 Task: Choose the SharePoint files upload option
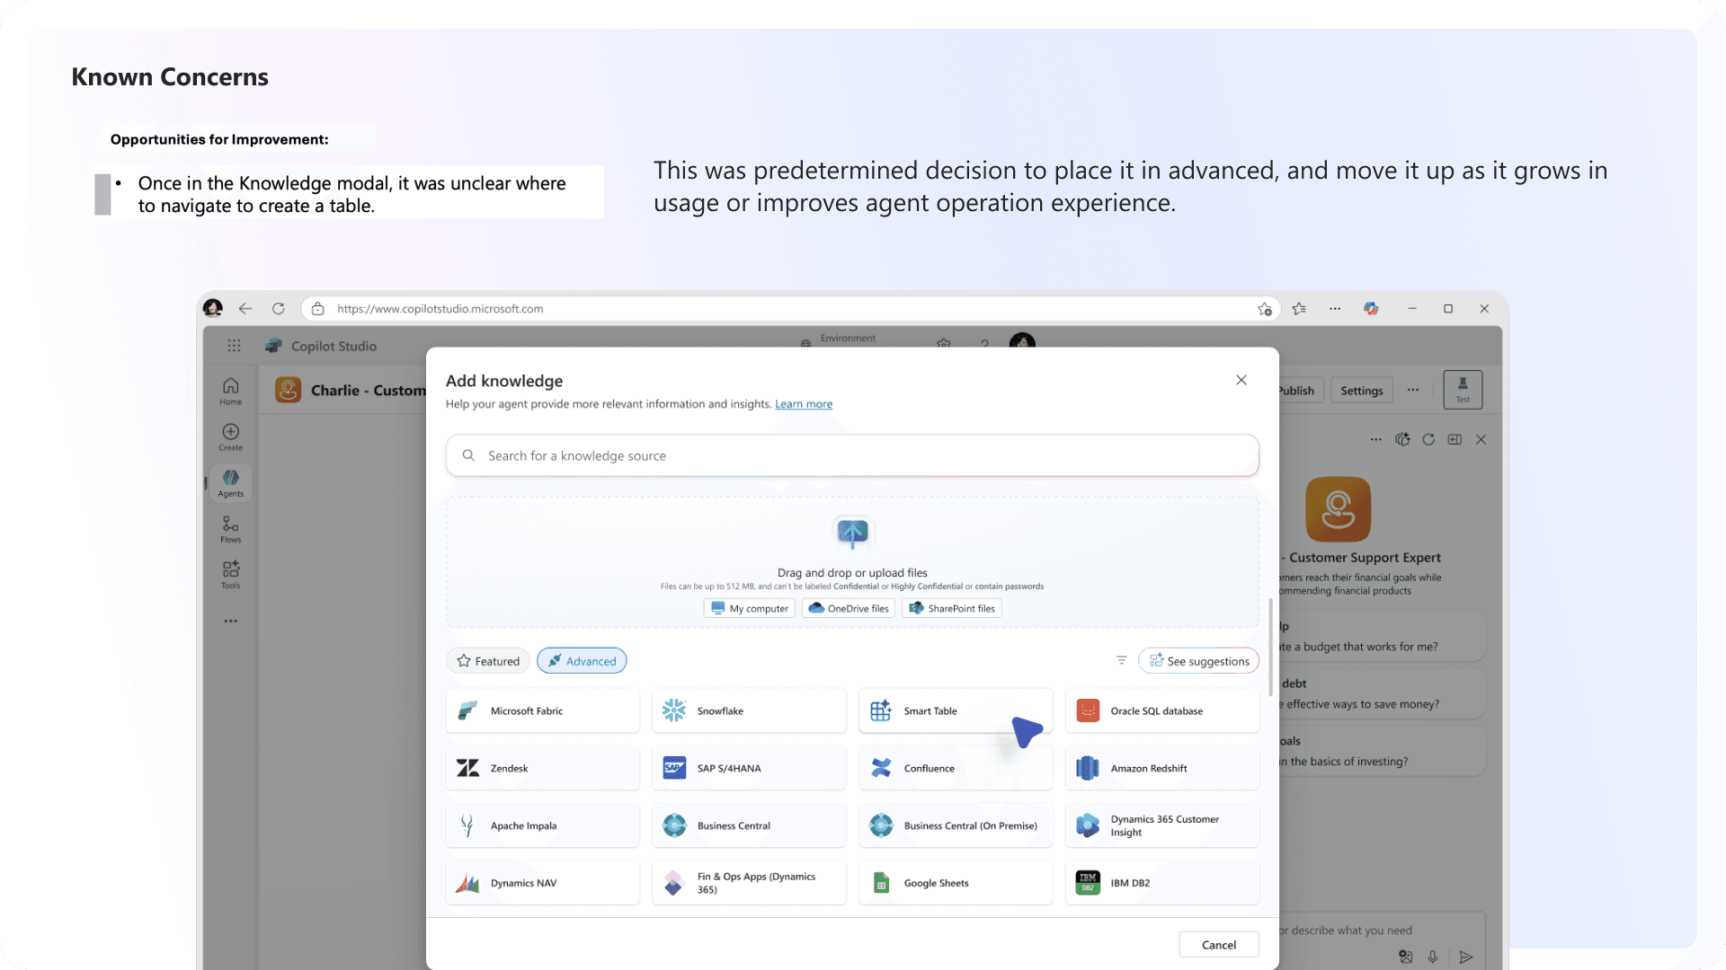tap(951, 608)
